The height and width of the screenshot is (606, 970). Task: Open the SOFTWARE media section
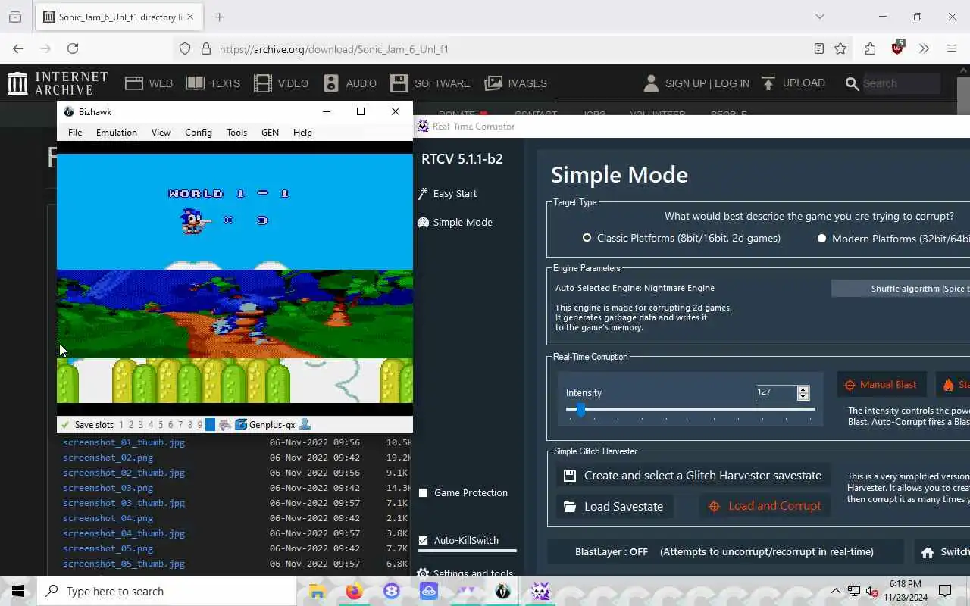pos(430,83)
